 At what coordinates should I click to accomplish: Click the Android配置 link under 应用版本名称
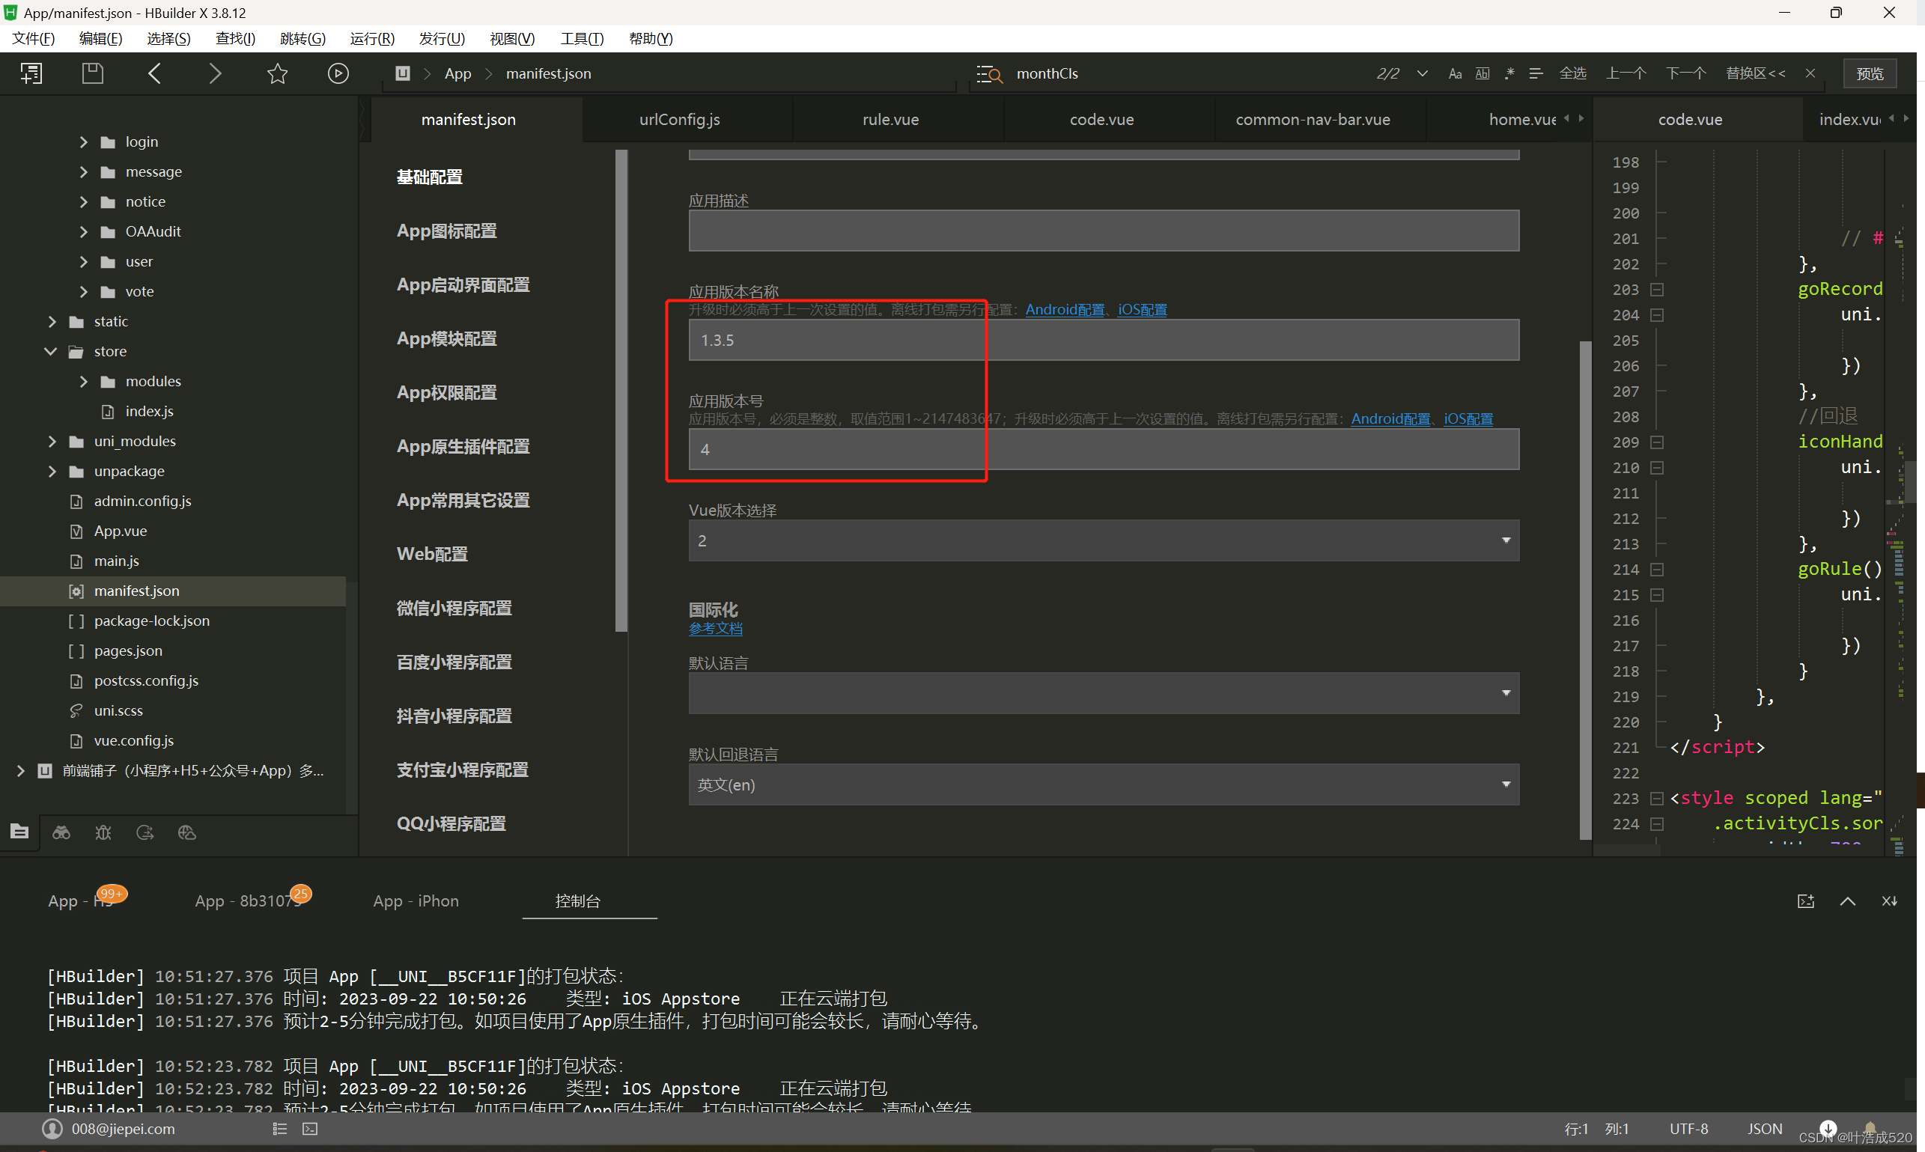(1065, 309)
